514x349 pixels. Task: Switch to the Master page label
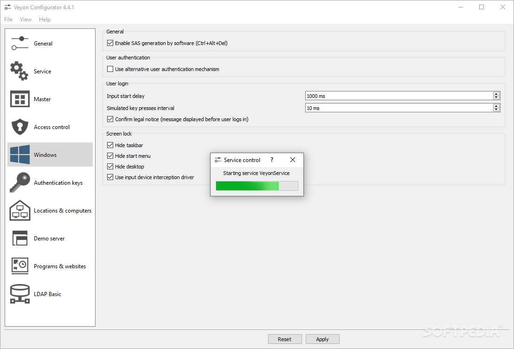coord(42,99)
